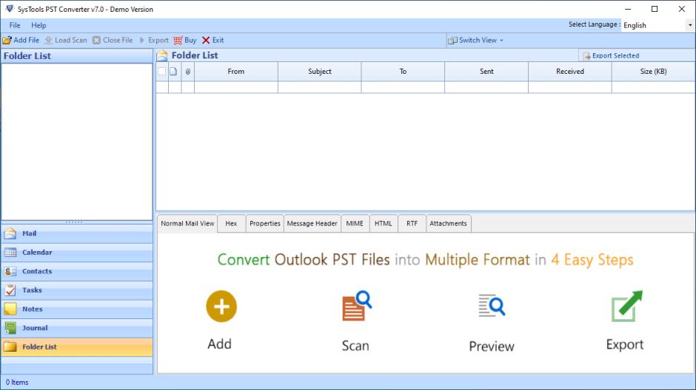Click the Folder List folder icon in sidebar
Viewport: 696px width, 390px height.
point(10,347)
